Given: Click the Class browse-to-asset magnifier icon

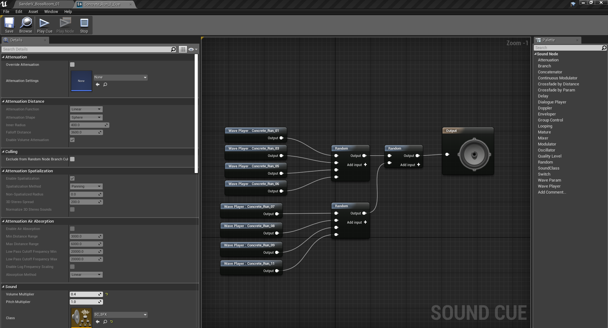Looking at the screenshot, I should [105, 322].
